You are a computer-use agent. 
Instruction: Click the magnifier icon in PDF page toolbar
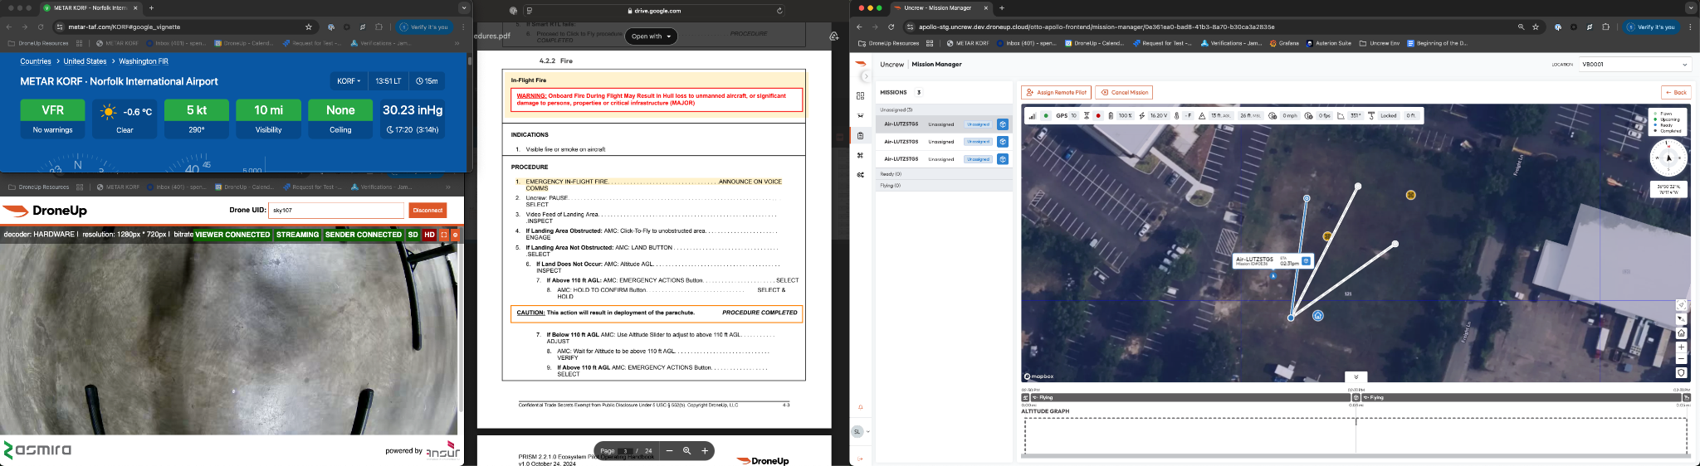tap(686, 451)
